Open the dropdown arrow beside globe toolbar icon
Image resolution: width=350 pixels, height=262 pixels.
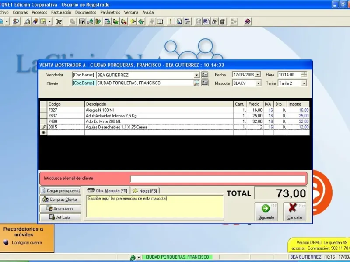pos(7,21)
